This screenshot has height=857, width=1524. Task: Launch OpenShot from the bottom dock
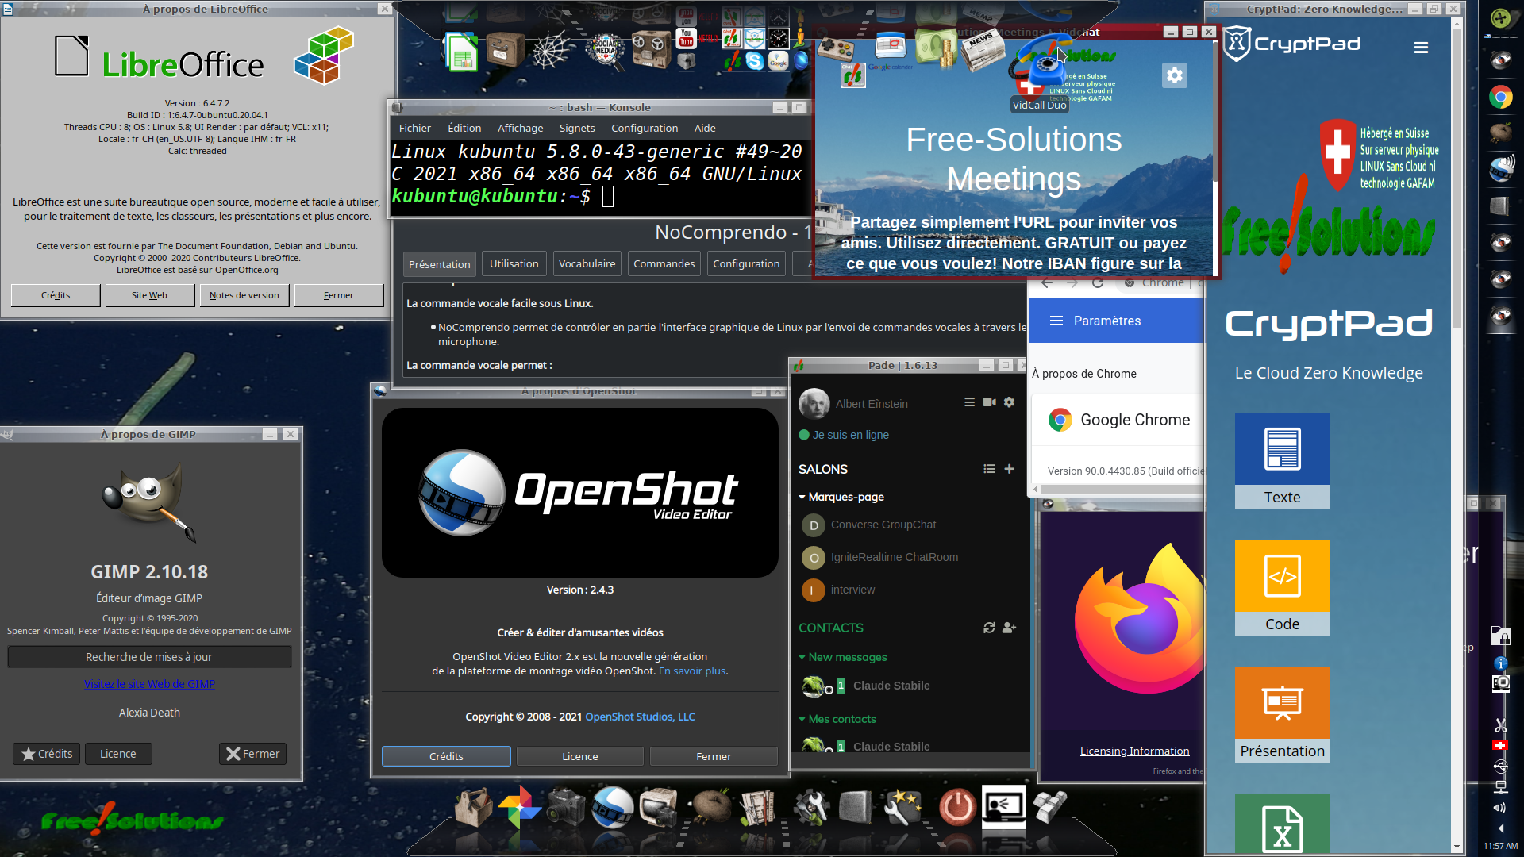point(613,807)
